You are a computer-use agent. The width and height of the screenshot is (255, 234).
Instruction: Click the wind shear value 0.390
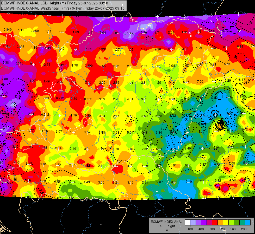pos(89,66)
